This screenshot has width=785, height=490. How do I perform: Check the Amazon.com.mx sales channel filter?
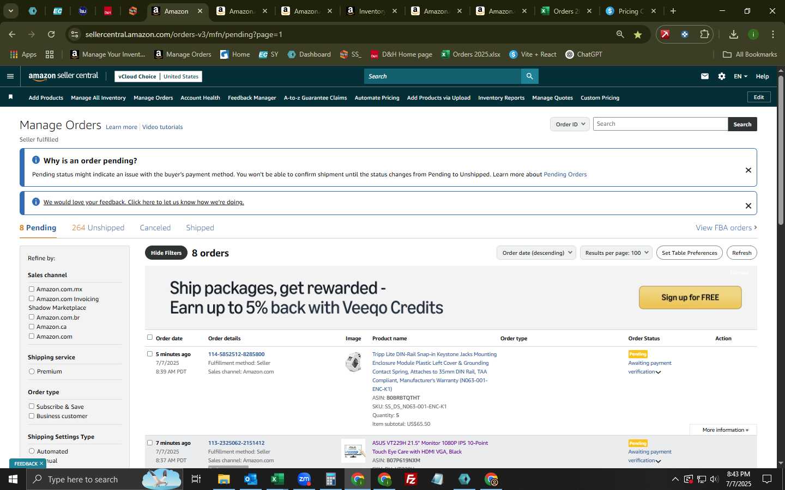pyautogui.click(x=32, y=289)
